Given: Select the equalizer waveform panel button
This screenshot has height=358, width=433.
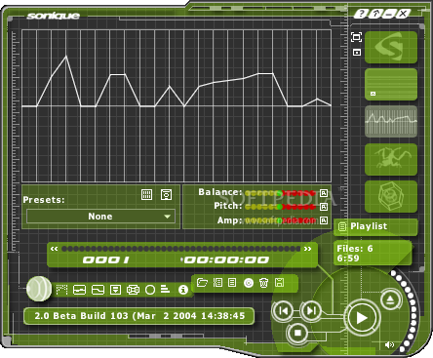Looking at the screenshot, I should (x=391, y=121).
